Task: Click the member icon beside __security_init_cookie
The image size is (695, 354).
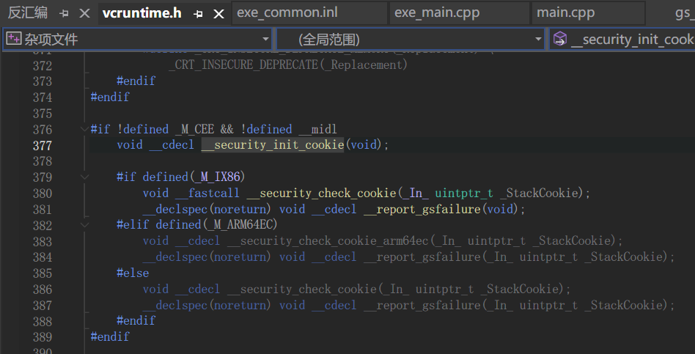Action: coord(560,39)
